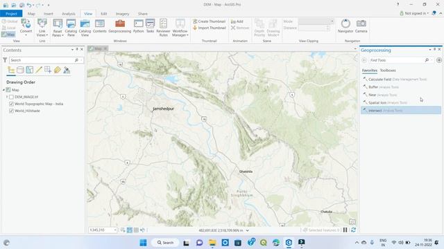
Task: Open the Navigator control
Action: click(x=345, y=26)
